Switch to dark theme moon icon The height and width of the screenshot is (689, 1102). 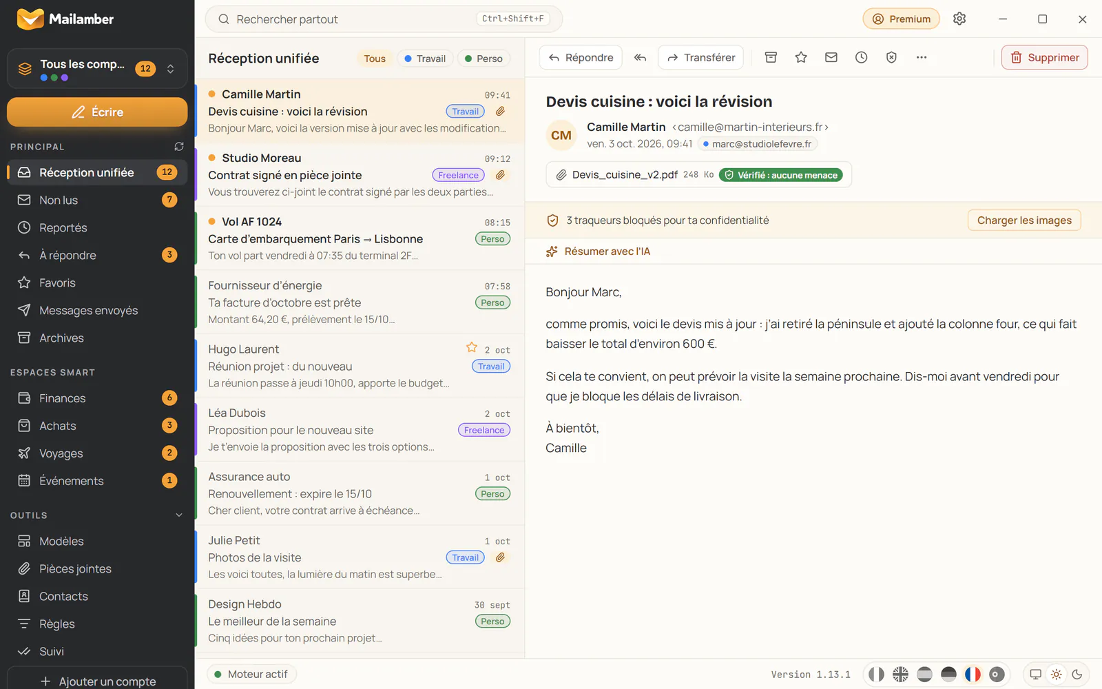(1077, 675)
